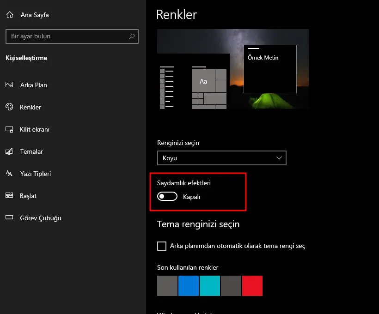This screenshot has width=379, height=314.
Task: Open the Ana Sayfa page
Action: coord(35,15)
